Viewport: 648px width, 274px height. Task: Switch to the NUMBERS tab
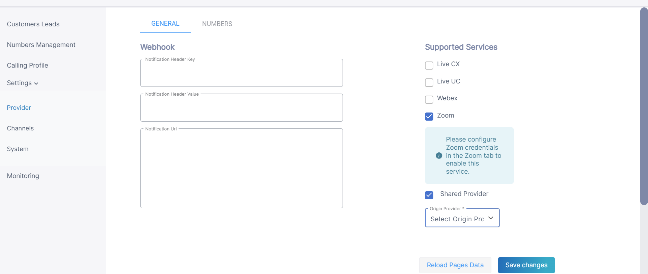coord(217,24)
